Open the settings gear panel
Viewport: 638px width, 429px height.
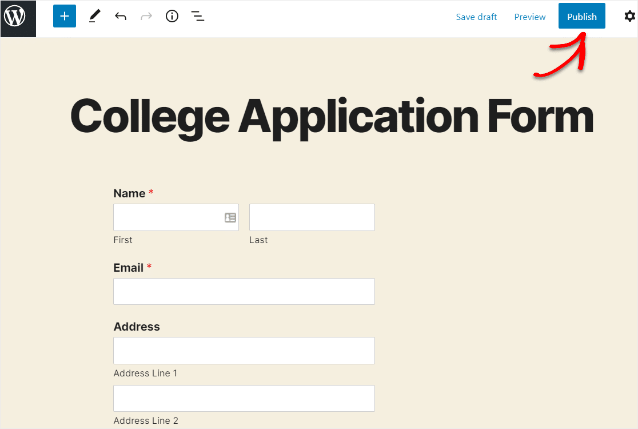tap(629, 16)
